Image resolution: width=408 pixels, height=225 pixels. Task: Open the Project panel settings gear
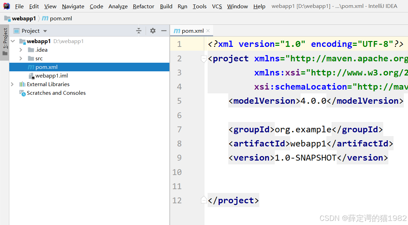(x=153, y=31)
